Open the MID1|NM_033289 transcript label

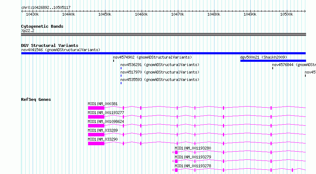point(103,130)
